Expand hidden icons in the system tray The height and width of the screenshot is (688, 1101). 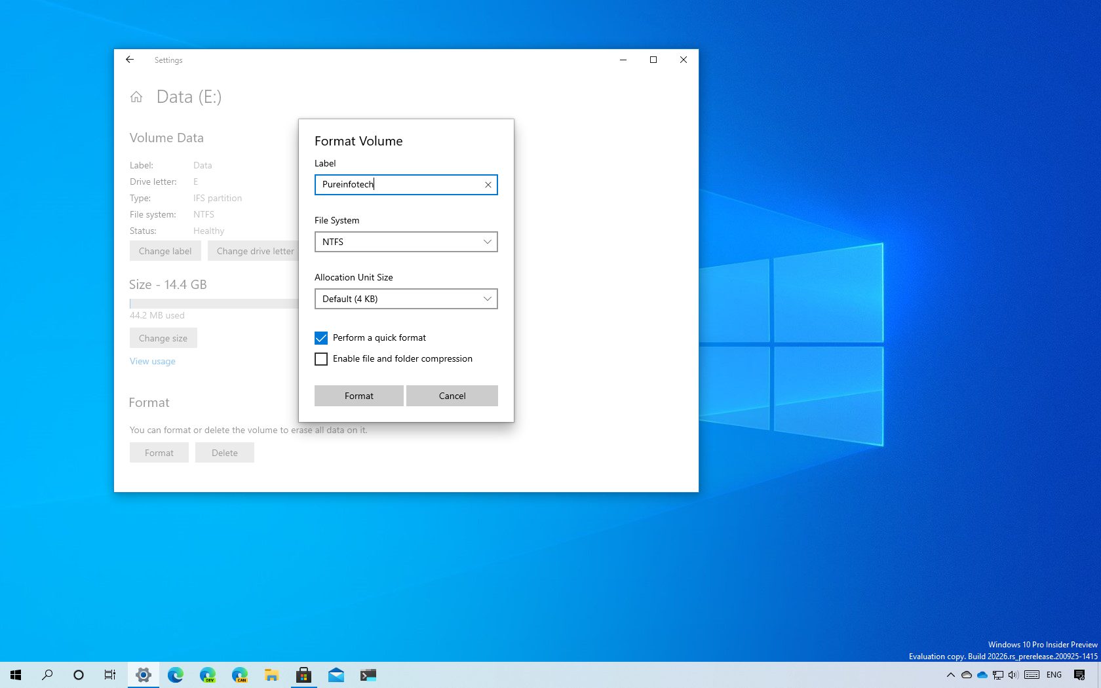pyautogui.click(x=950, y=675)
